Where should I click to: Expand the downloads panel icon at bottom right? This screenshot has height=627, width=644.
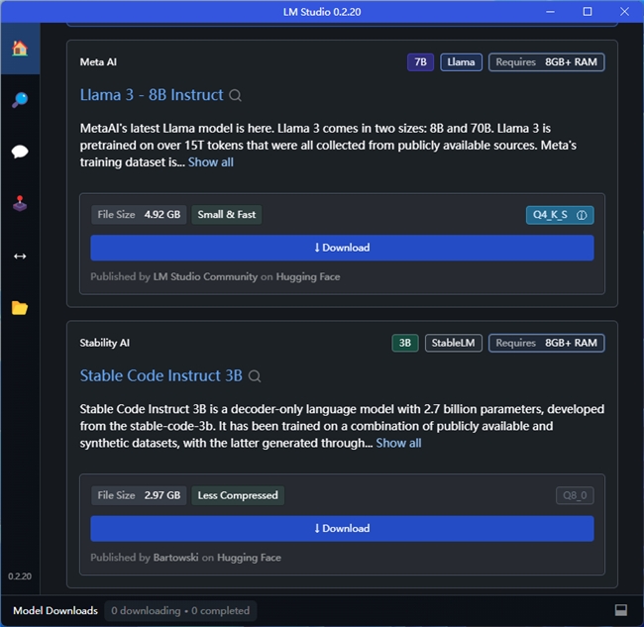click(620, 610)
